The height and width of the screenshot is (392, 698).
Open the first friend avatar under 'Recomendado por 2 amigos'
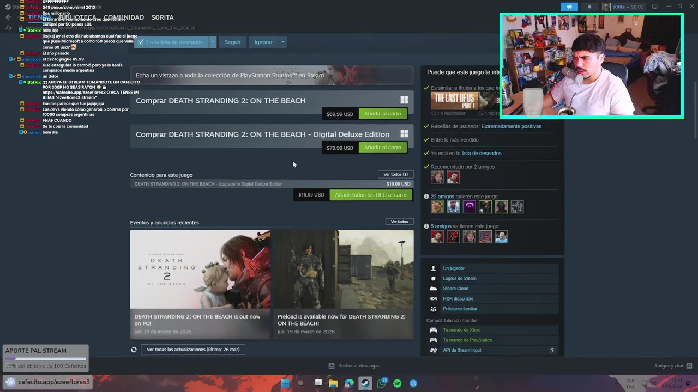(x=437, y=177)
